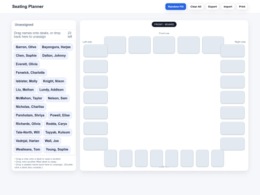Click the Vadnjal, Harlan chip
Image resolution: width=260 pixels, height=195 pixels.
pos(27,141)
